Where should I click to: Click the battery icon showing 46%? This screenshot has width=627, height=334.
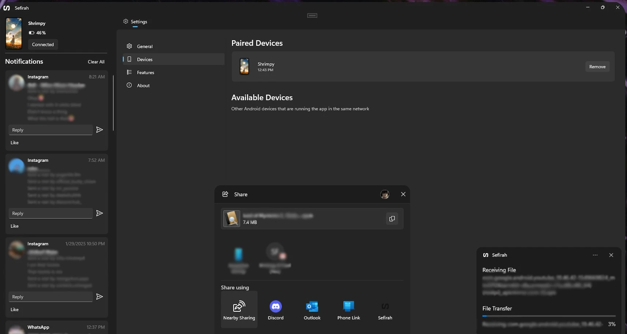click(31, 33)
